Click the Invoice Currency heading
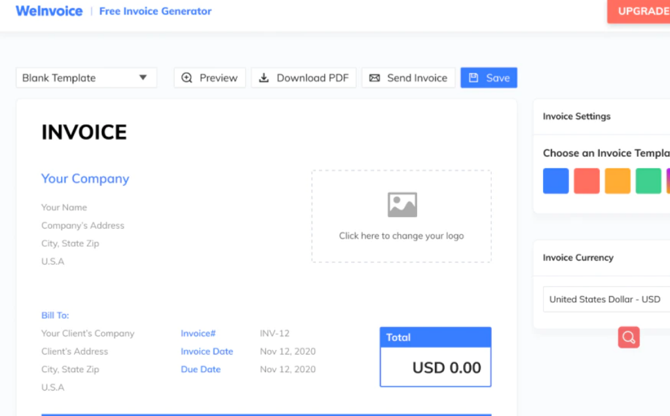The width and height of the screenshot is (670, 416). click(x=578, y=258)
